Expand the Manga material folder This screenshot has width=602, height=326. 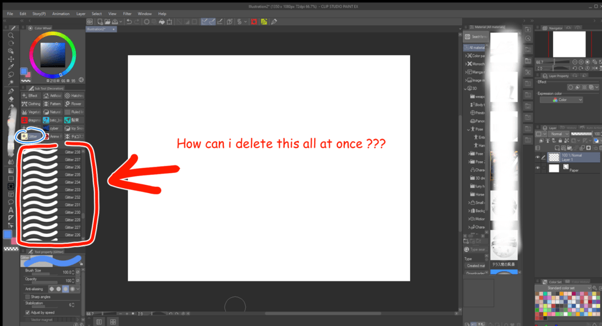pos(466,72)
